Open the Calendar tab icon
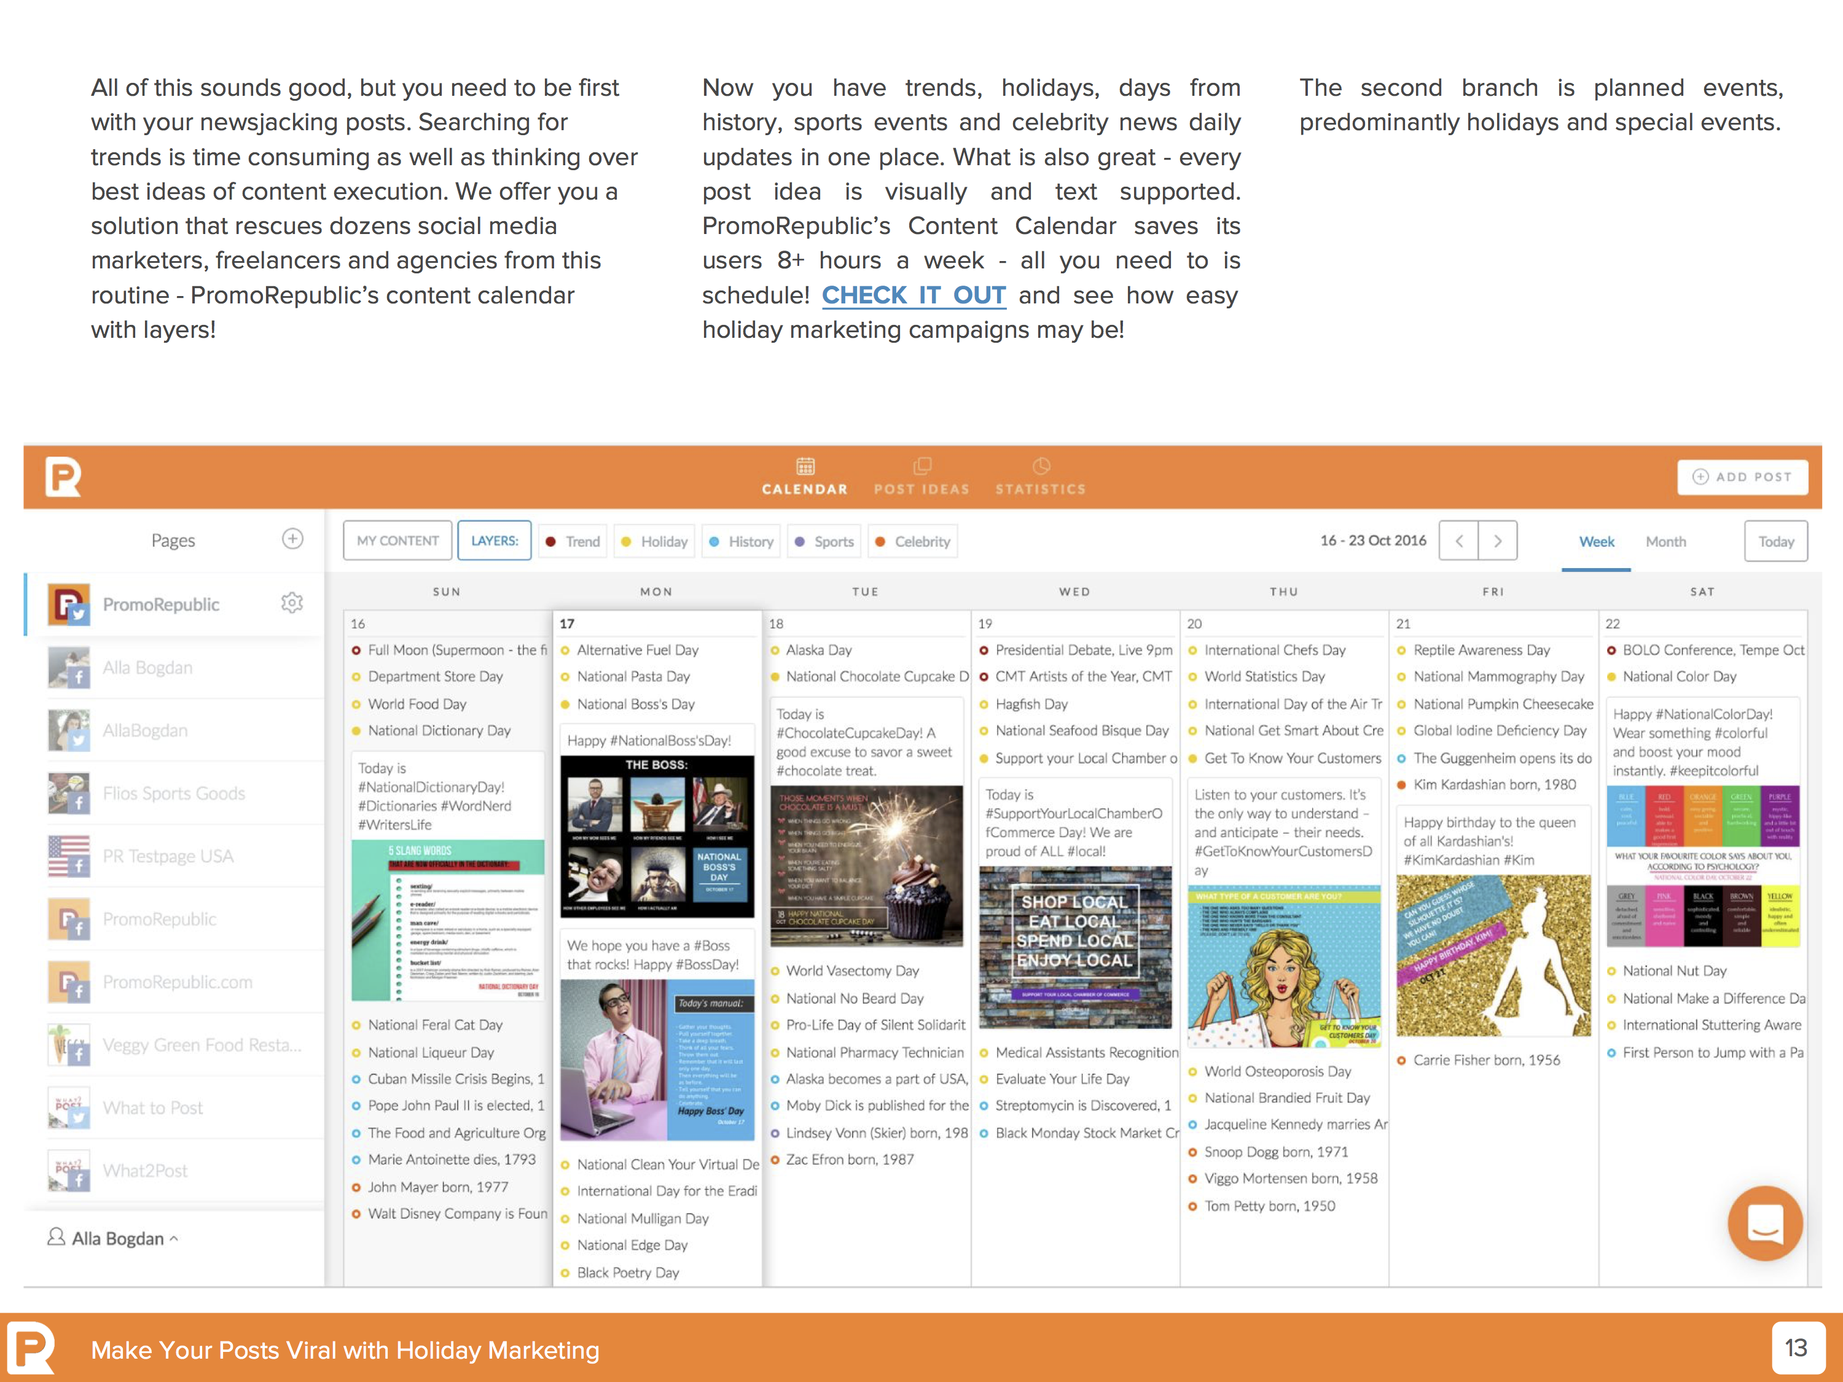1843x1382 pixels. [805, 466]
